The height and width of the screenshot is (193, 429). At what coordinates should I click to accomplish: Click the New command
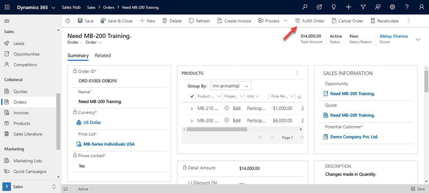(147, 21)
